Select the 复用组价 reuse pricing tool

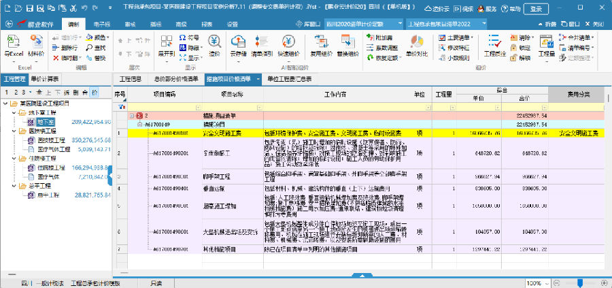pyautogui.click(x=321, y=46)
